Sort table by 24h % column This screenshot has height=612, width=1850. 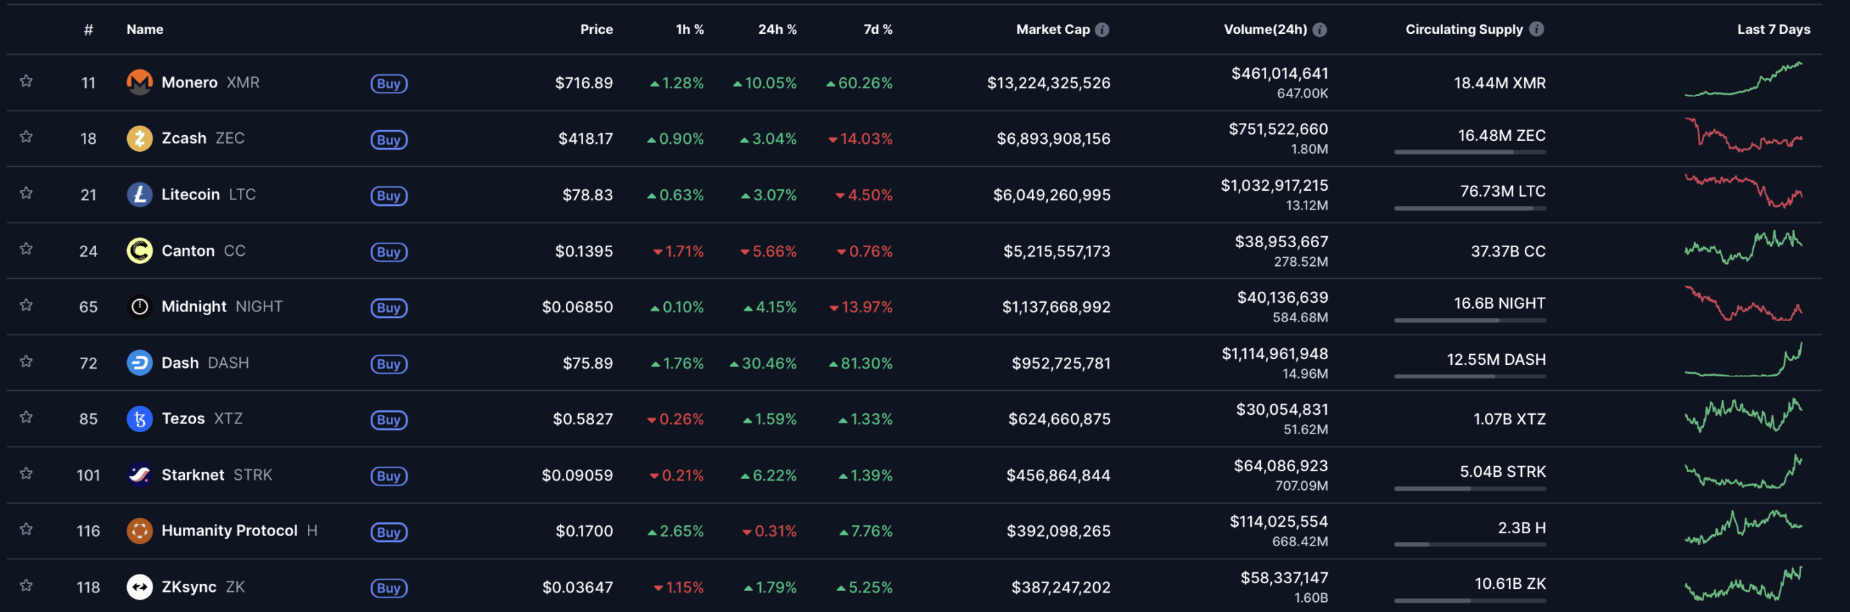tap(777, 30)
